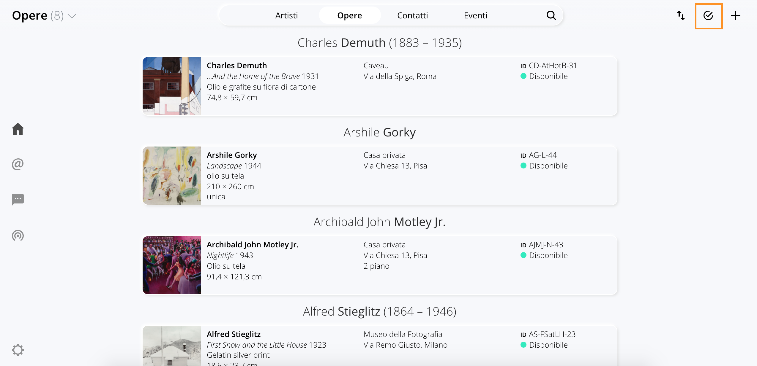
Task: Click the Alfred Stieglitz (1864 – 1946) heading
Action: 380,311
